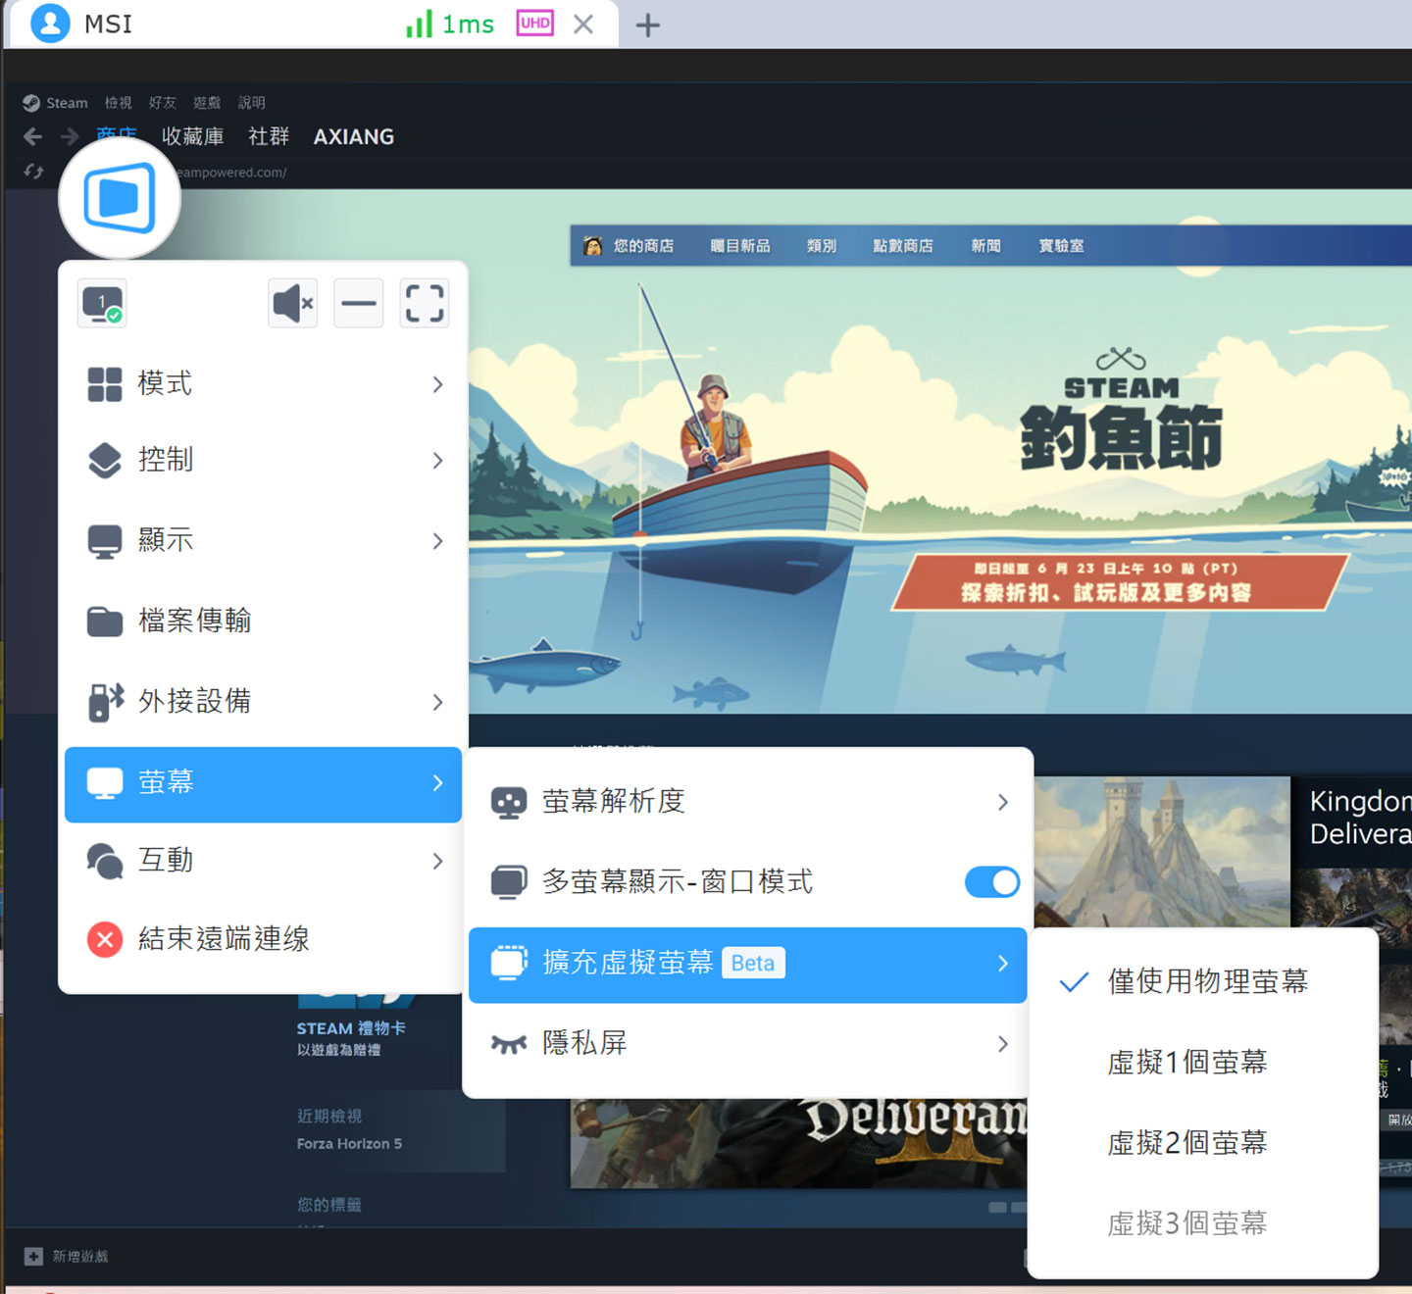Image resolution: width=1412 pixels, height=1294 pixels.
Task: Toggle the muted speaker icon
Action: 292,304
